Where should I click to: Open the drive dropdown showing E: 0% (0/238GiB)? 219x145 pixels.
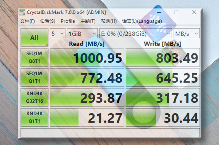[136, 33]
